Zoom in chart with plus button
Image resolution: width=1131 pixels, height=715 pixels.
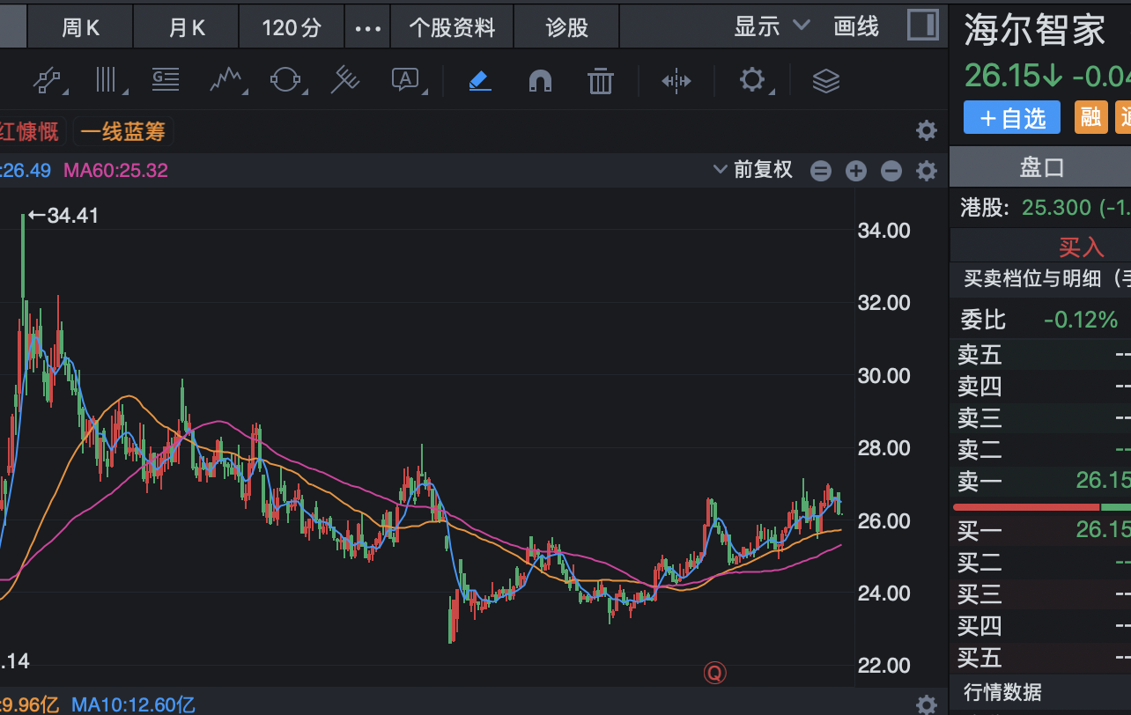[856, 171]
